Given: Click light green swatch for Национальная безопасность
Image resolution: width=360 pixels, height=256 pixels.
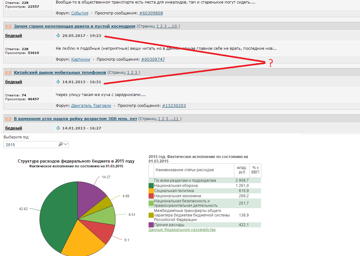Looking at the screenshot, I should (151, 203).
